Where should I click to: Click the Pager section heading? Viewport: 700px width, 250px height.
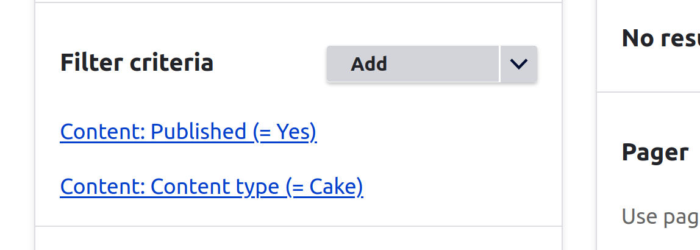click(655, 151)
